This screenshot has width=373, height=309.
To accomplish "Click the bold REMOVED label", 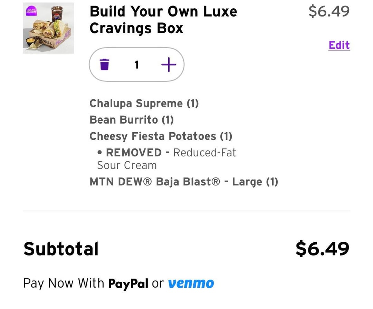I will click(x=134, y=153).
